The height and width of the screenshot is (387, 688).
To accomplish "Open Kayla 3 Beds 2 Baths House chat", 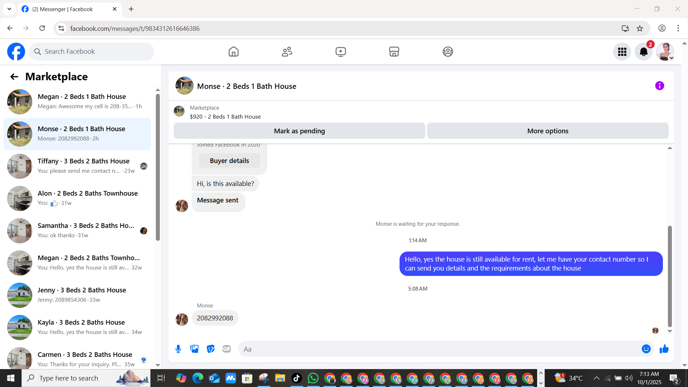I will click(77, 328).
